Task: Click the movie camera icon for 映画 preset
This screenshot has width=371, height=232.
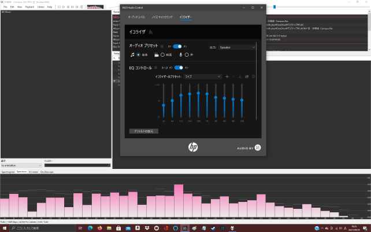Action: (x=157, y=55)
